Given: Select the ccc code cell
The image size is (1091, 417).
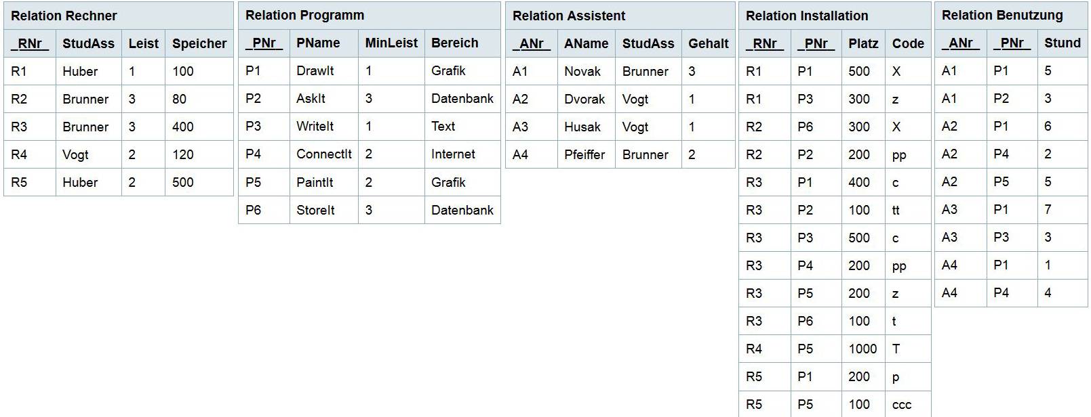Looking at the screenshot, I should pos(902,404).
